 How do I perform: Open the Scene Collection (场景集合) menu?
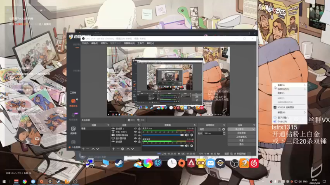[x=129, y=44]
